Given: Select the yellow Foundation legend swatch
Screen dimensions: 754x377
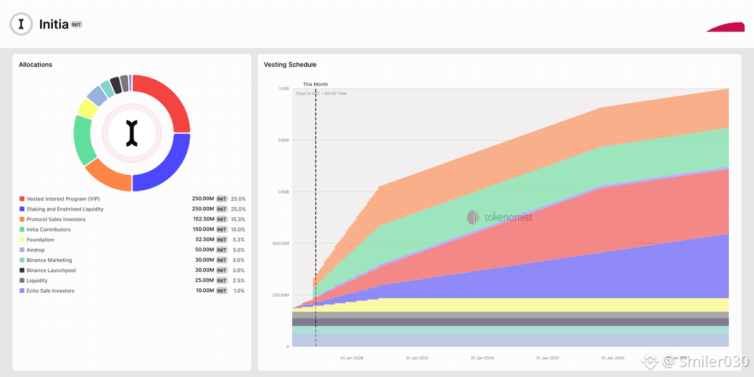Looking at the screenshot, I should click(22, 239).
